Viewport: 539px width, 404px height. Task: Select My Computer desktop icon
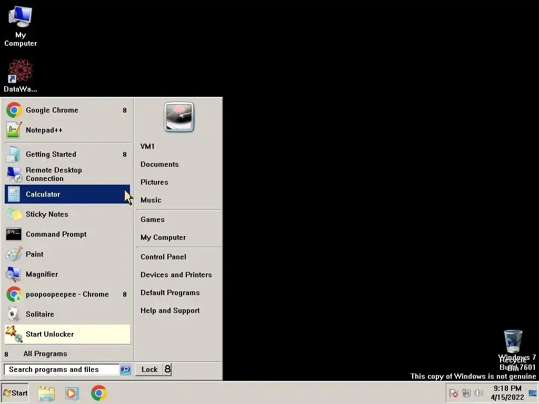click(21, 26)
